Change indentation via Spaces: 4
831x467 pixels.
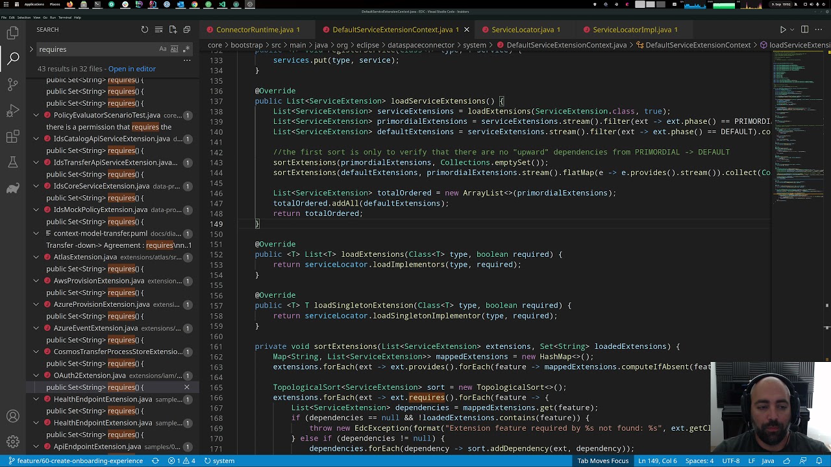pos(699,461)
